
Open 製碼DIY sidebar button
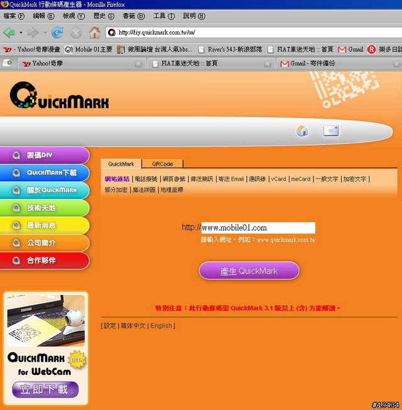coord(45,155)
